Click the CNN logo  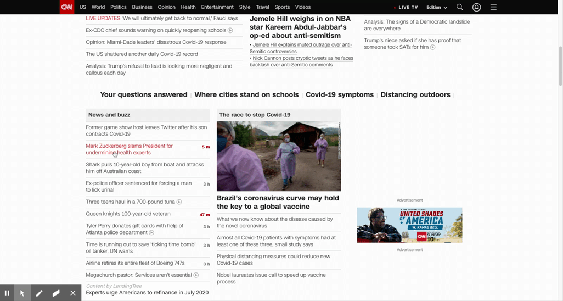click(67, 7)
